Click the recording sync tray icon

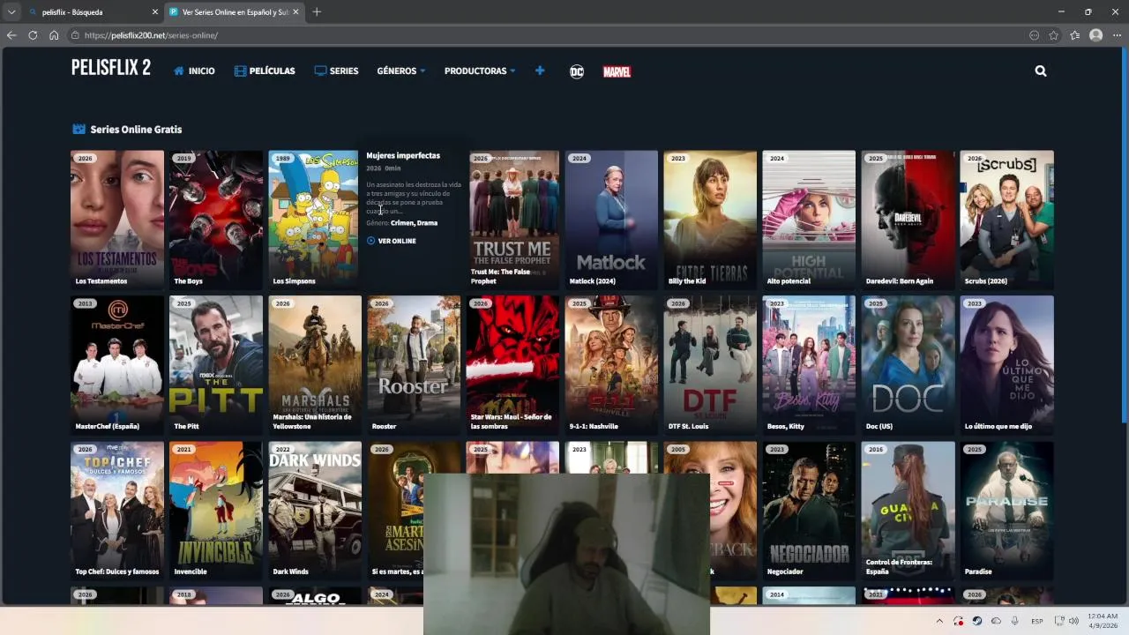coord(958,621)
